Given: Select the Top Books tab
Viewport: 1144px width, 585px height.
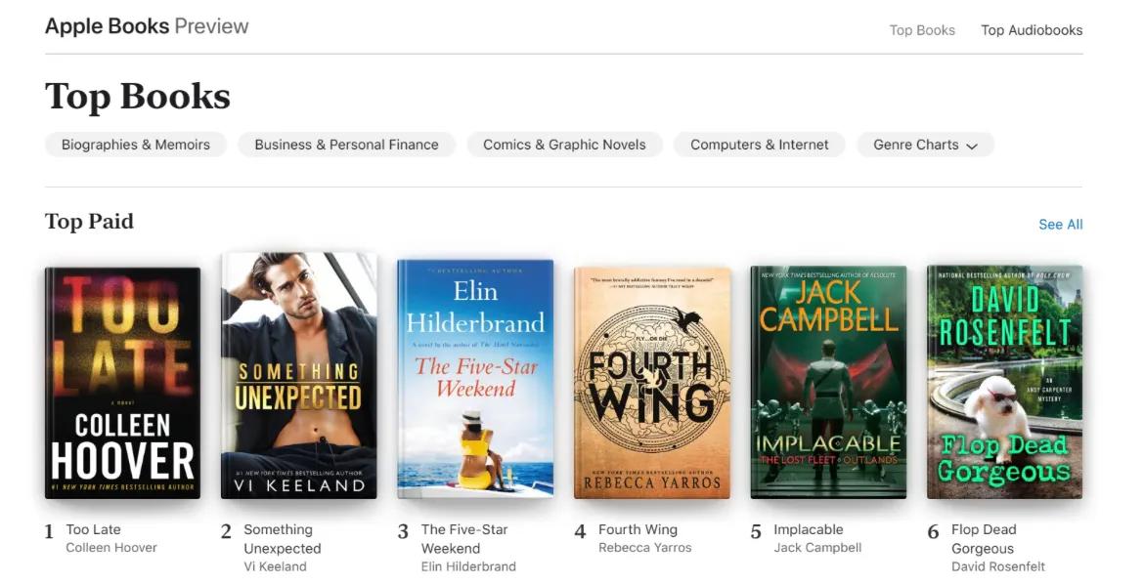Looking at the screenshot, I should pos(922,30).
